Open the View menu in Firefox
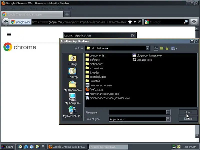The height and width of the screenshot is (150, 200). click(x=22, y=8)
